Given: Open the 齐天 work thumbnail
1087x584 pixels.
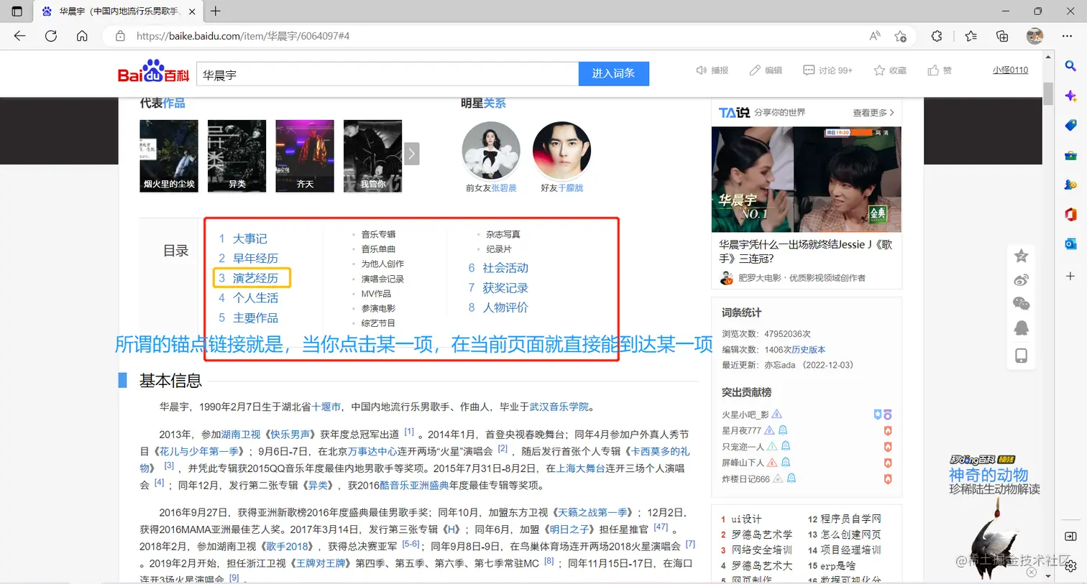Looking at the screenshot, I should click(x=305, y=156).
